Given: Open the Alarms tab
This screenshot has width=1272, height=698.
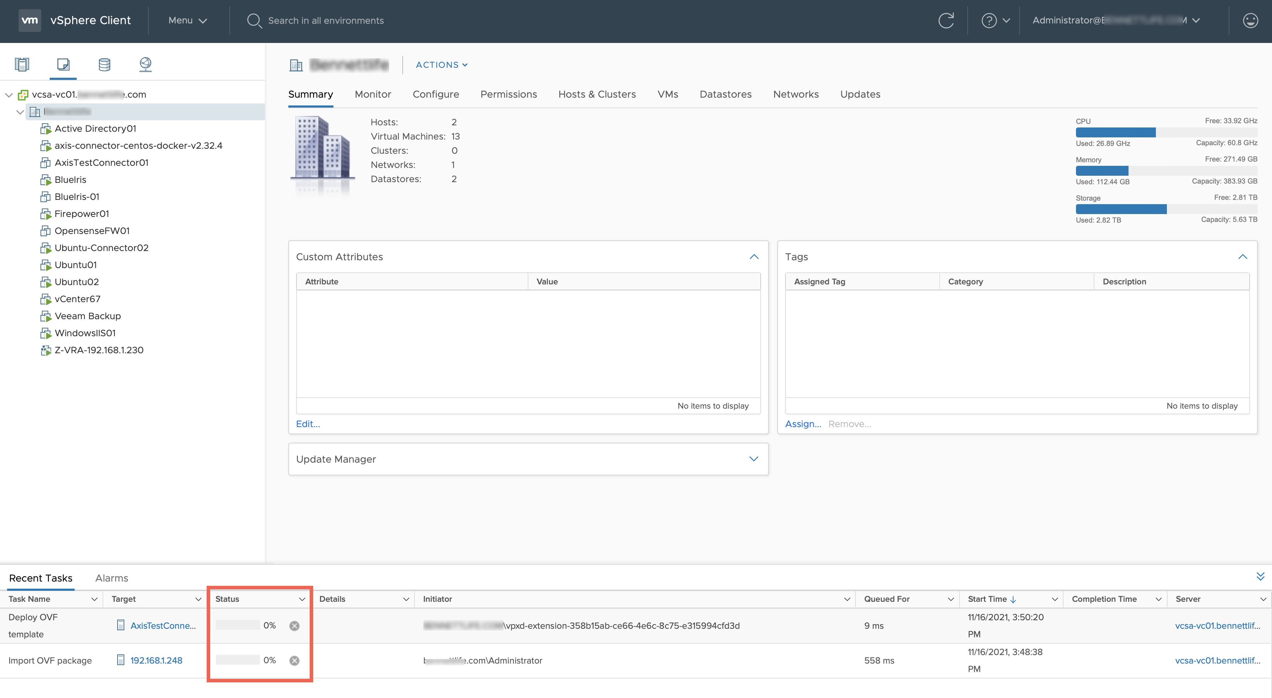Looking at the screenshot, I should point(112,578).
